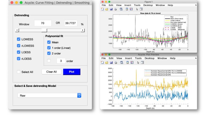
Task: Open Property Inspector icon in Plot Preview toolbar
Action: 143,63
